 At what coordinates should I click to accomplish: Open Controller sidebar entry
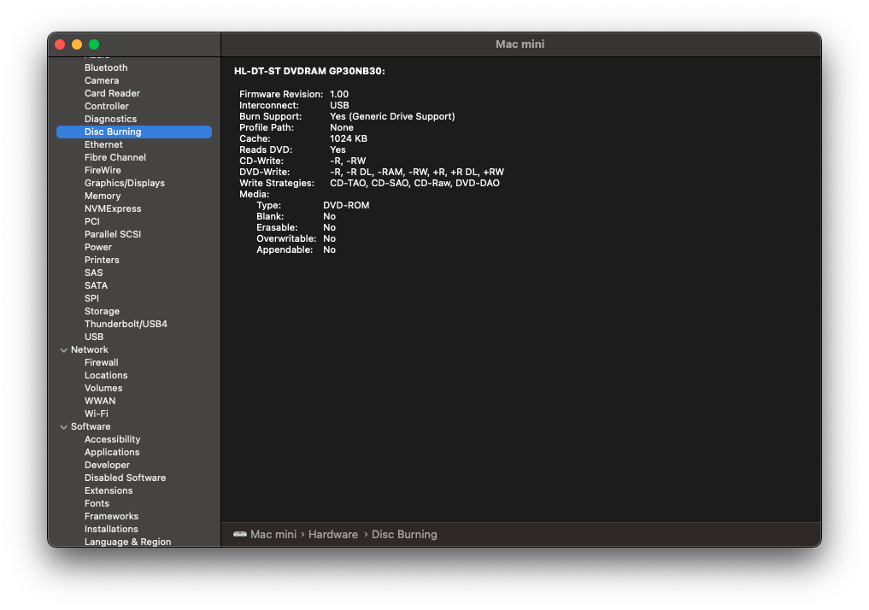pos(107,106)
